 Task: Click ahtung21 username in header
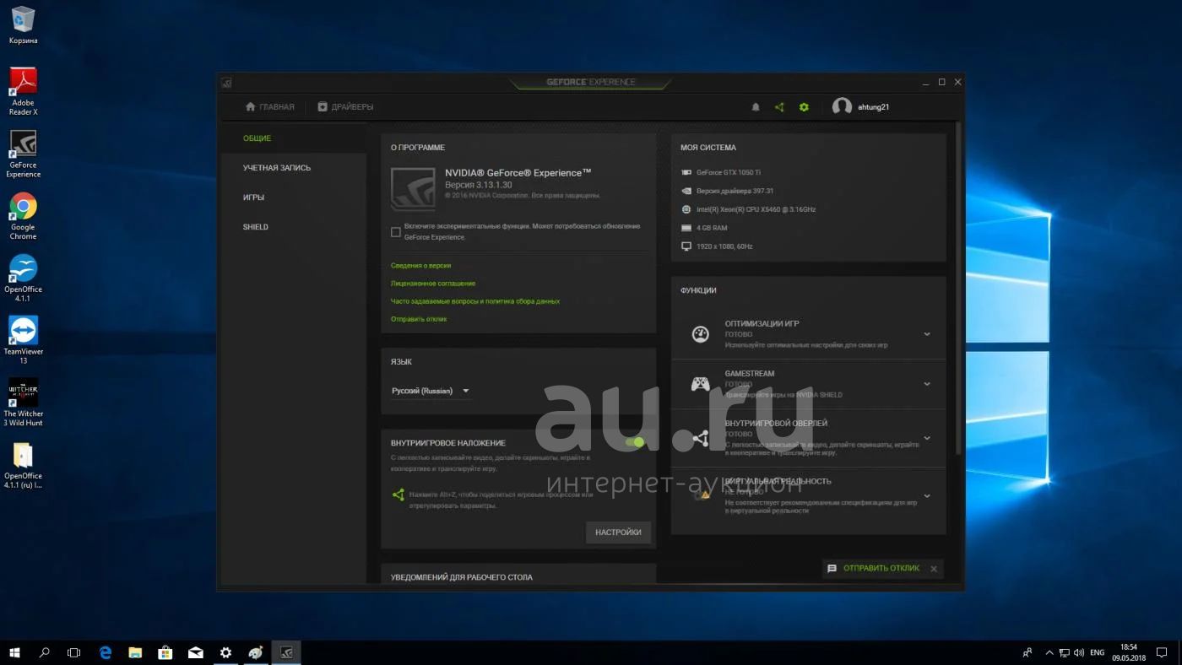(873, 107)
